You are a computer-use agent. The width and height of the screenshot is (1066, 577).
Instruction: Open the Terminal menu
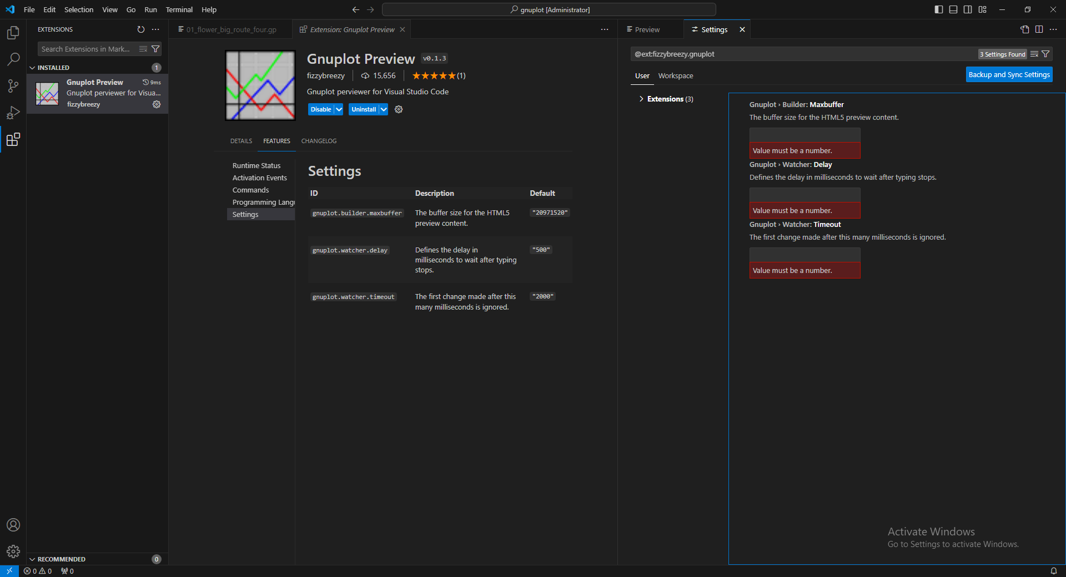(179, 9)
